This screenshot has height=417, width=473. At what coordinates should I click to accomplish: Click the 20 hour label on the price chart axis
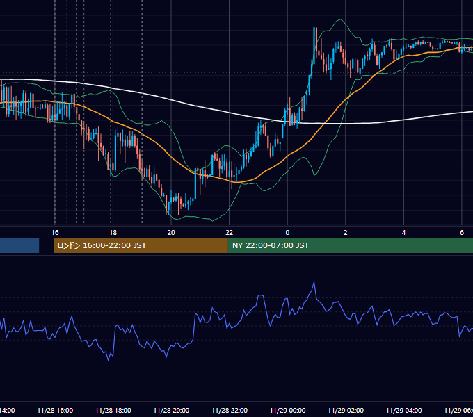[171, 233]
